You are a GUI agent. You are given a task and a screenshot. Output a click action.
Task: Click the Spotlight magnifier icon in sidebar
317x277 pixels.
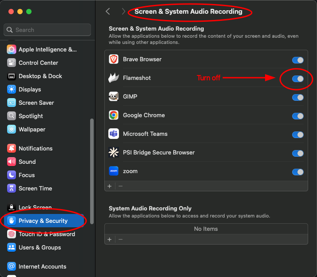(x=12, y=116)
